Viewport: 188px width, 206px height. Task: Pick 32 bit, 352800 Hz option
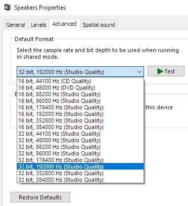point(80,173)
